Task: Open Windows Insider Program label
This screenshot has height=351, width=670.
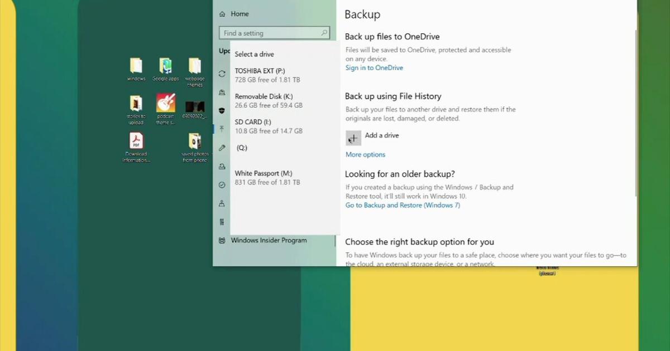Action: 269,241
